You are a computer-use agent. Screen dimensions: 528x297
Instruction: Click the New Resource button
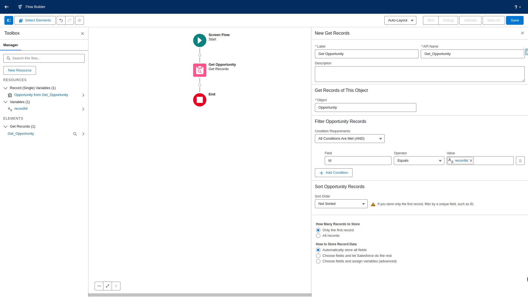[20, 70]
